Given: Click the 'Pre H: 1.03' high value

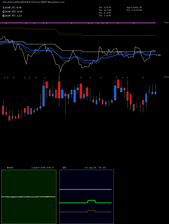Looking at the screenshot, I should (105, 10).
